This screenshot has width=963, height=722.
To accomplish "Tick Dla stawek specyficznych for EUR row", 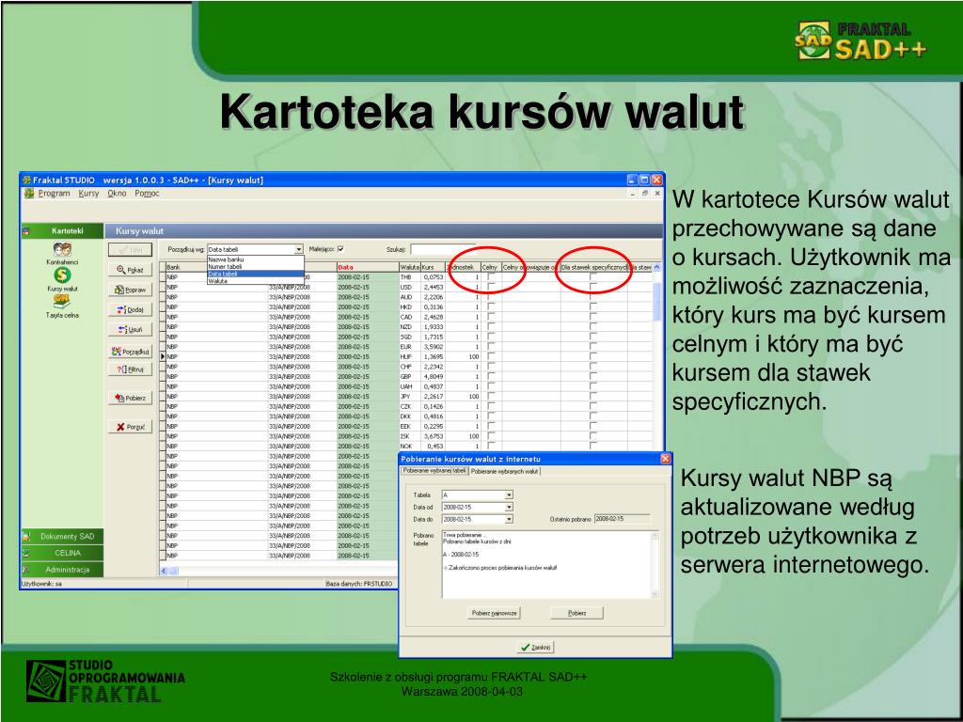I will click(x=592, y=347).
